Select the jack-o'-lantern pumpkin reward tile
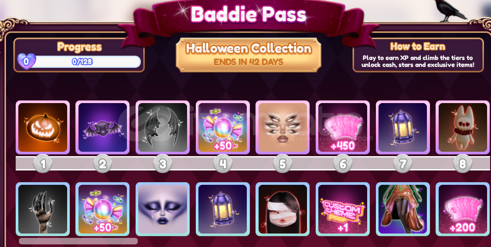This screenshot has width=491, height=247. coord(43,127)
